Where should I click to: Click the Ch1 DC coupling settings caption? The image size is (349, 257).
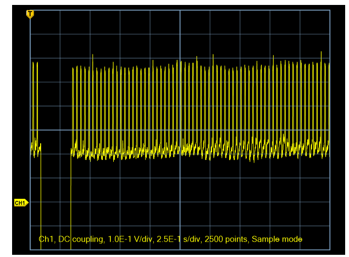click(170, 239)
